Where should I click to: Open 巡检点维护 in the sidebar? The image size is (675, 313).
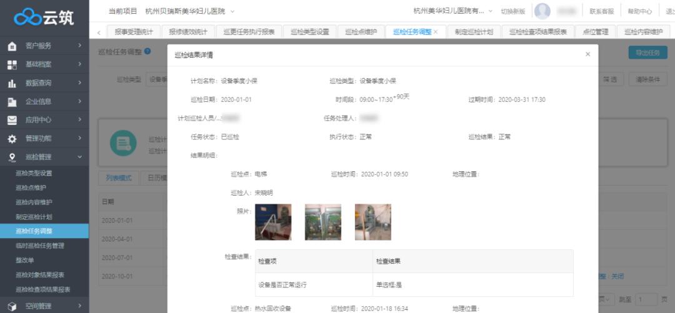pyautogui.click(x=31, y=187)
